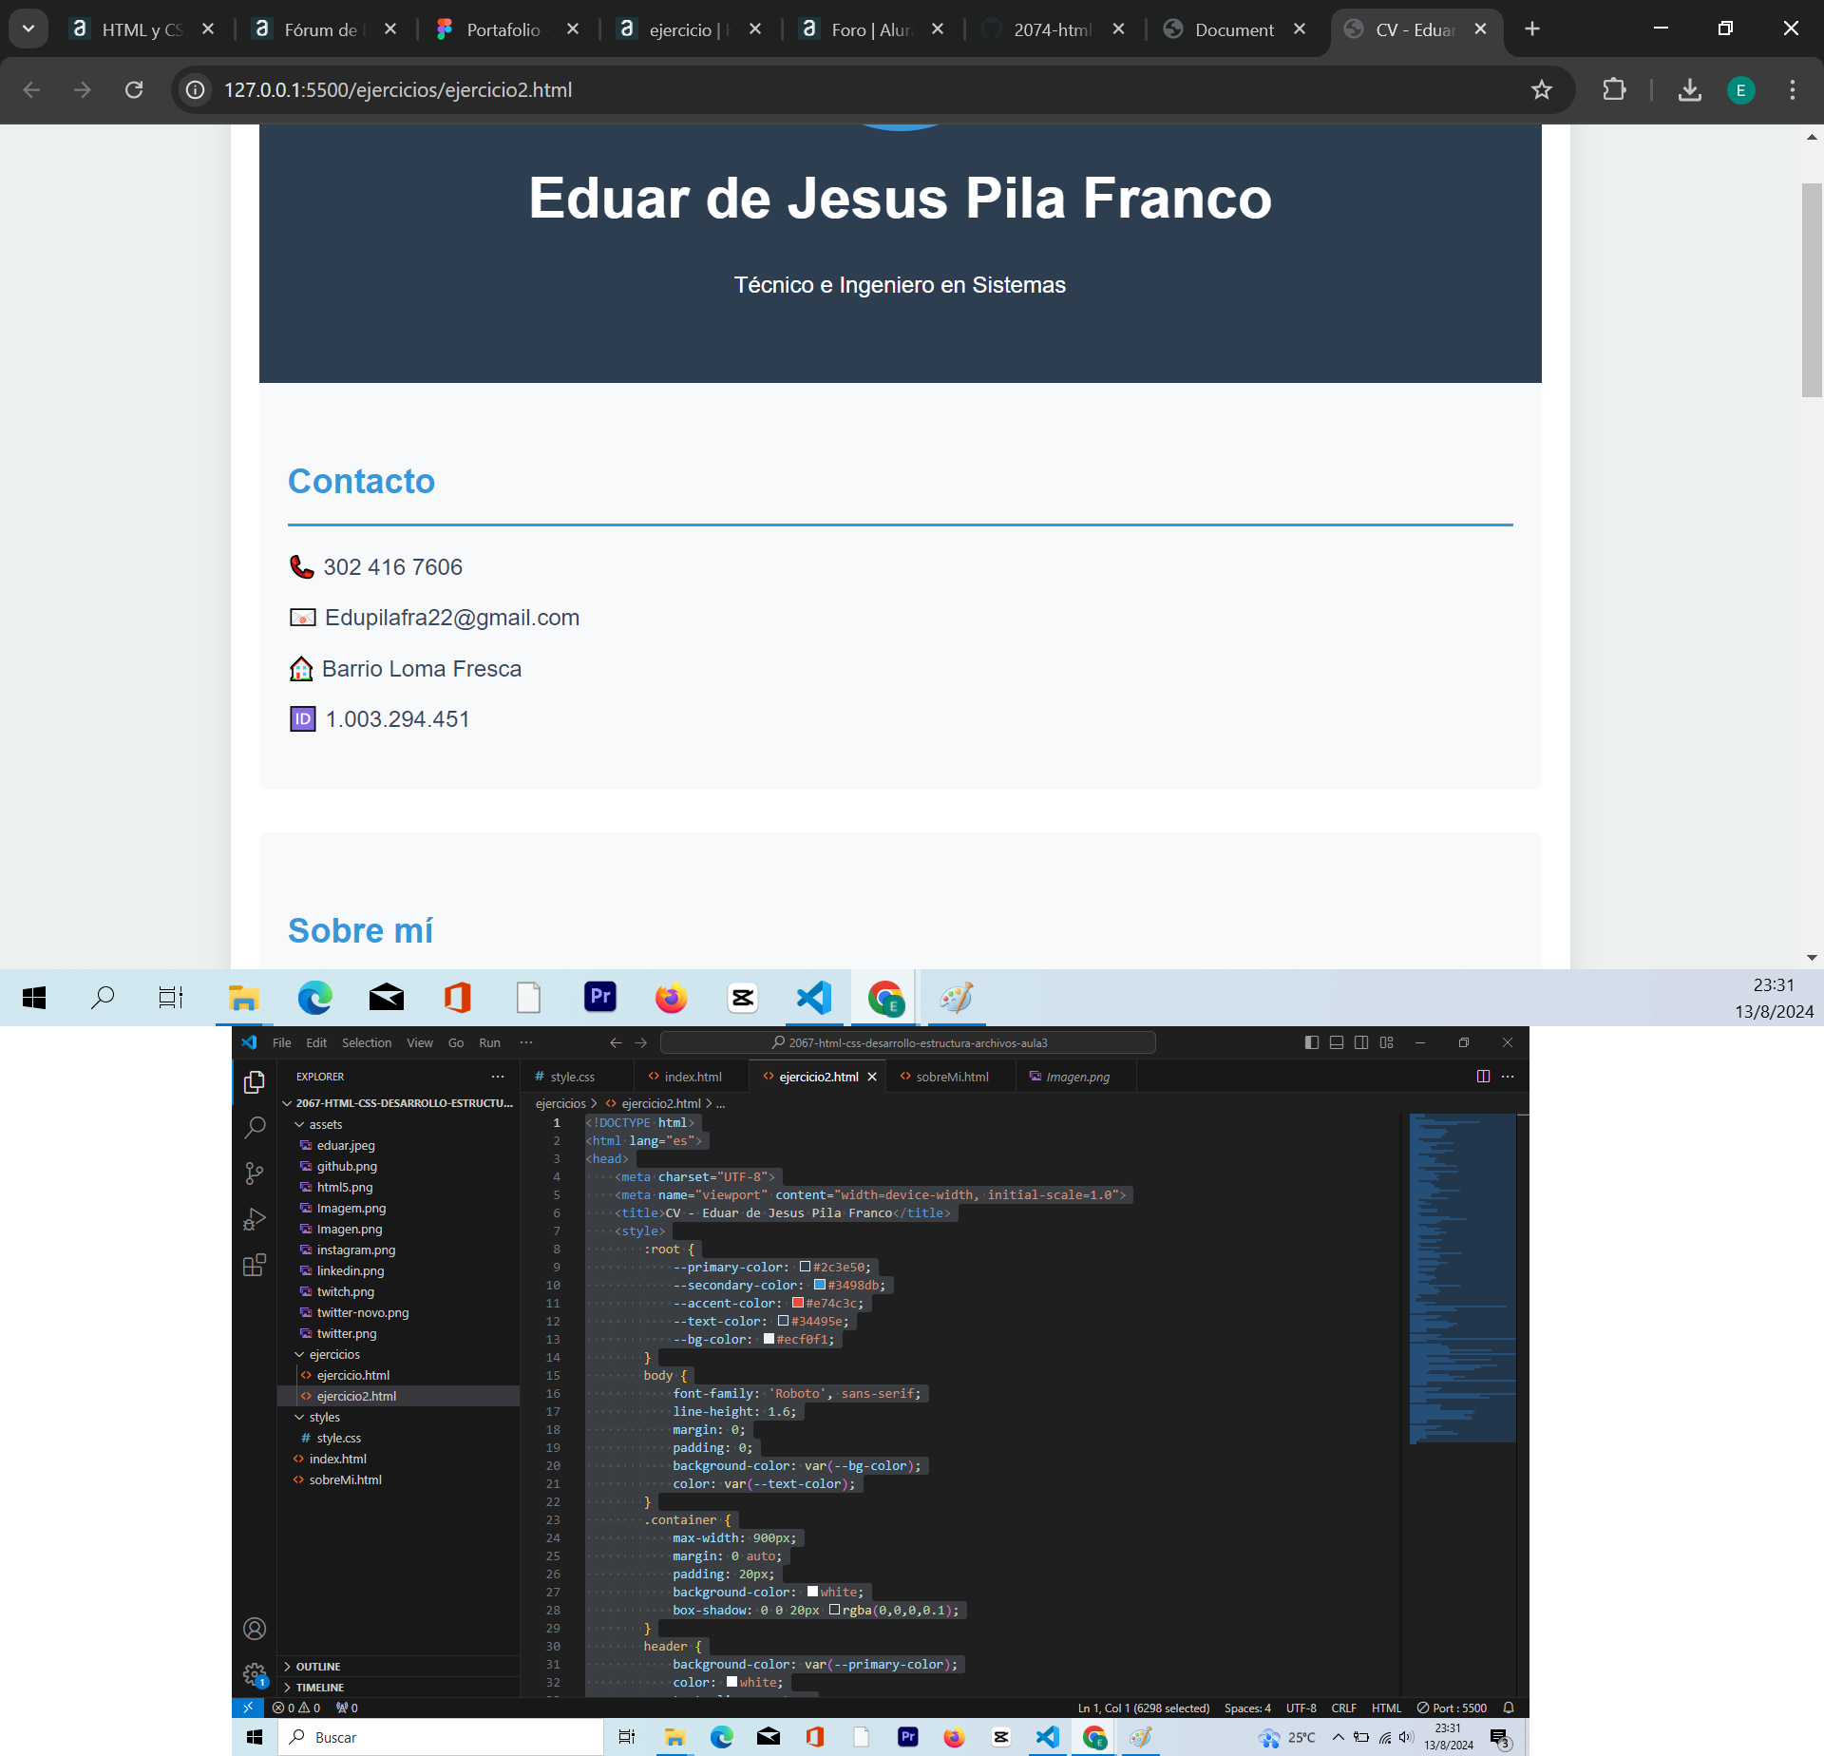The height and width of the screenshot is (1756, 1824).
Task: Open the Explorer icon in VS Code activity bar
Action: 254,1081
